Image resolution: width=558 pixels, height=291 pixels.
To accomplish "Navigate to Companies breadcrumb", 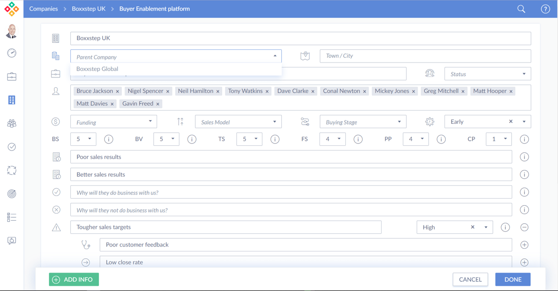I will [43, 9].
